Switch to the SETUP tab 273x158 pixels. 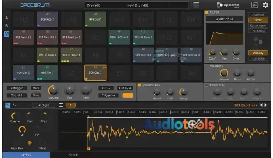point(73,155)
